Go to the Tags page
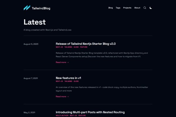Screen dimensions: 176x117 click(x=118, y=8)
